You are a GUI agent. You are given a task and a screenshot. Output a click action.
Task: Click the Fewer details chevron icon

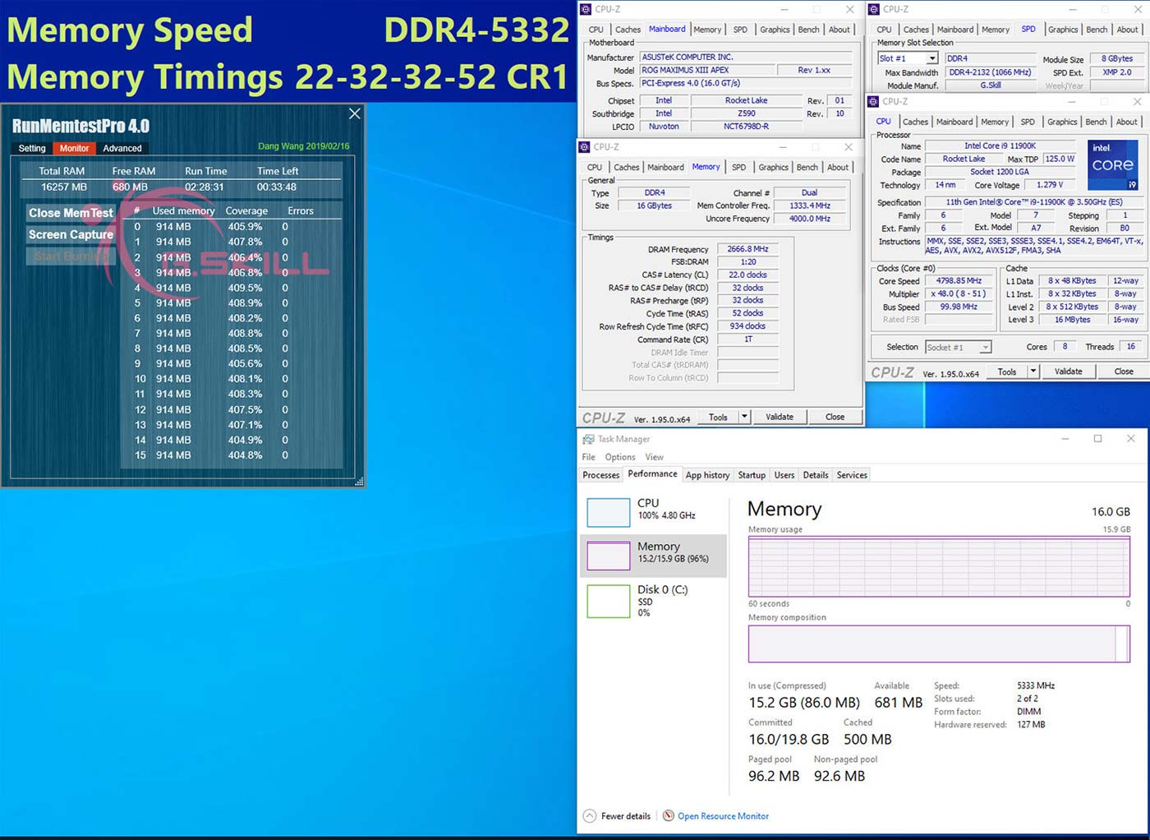[590, 816]
